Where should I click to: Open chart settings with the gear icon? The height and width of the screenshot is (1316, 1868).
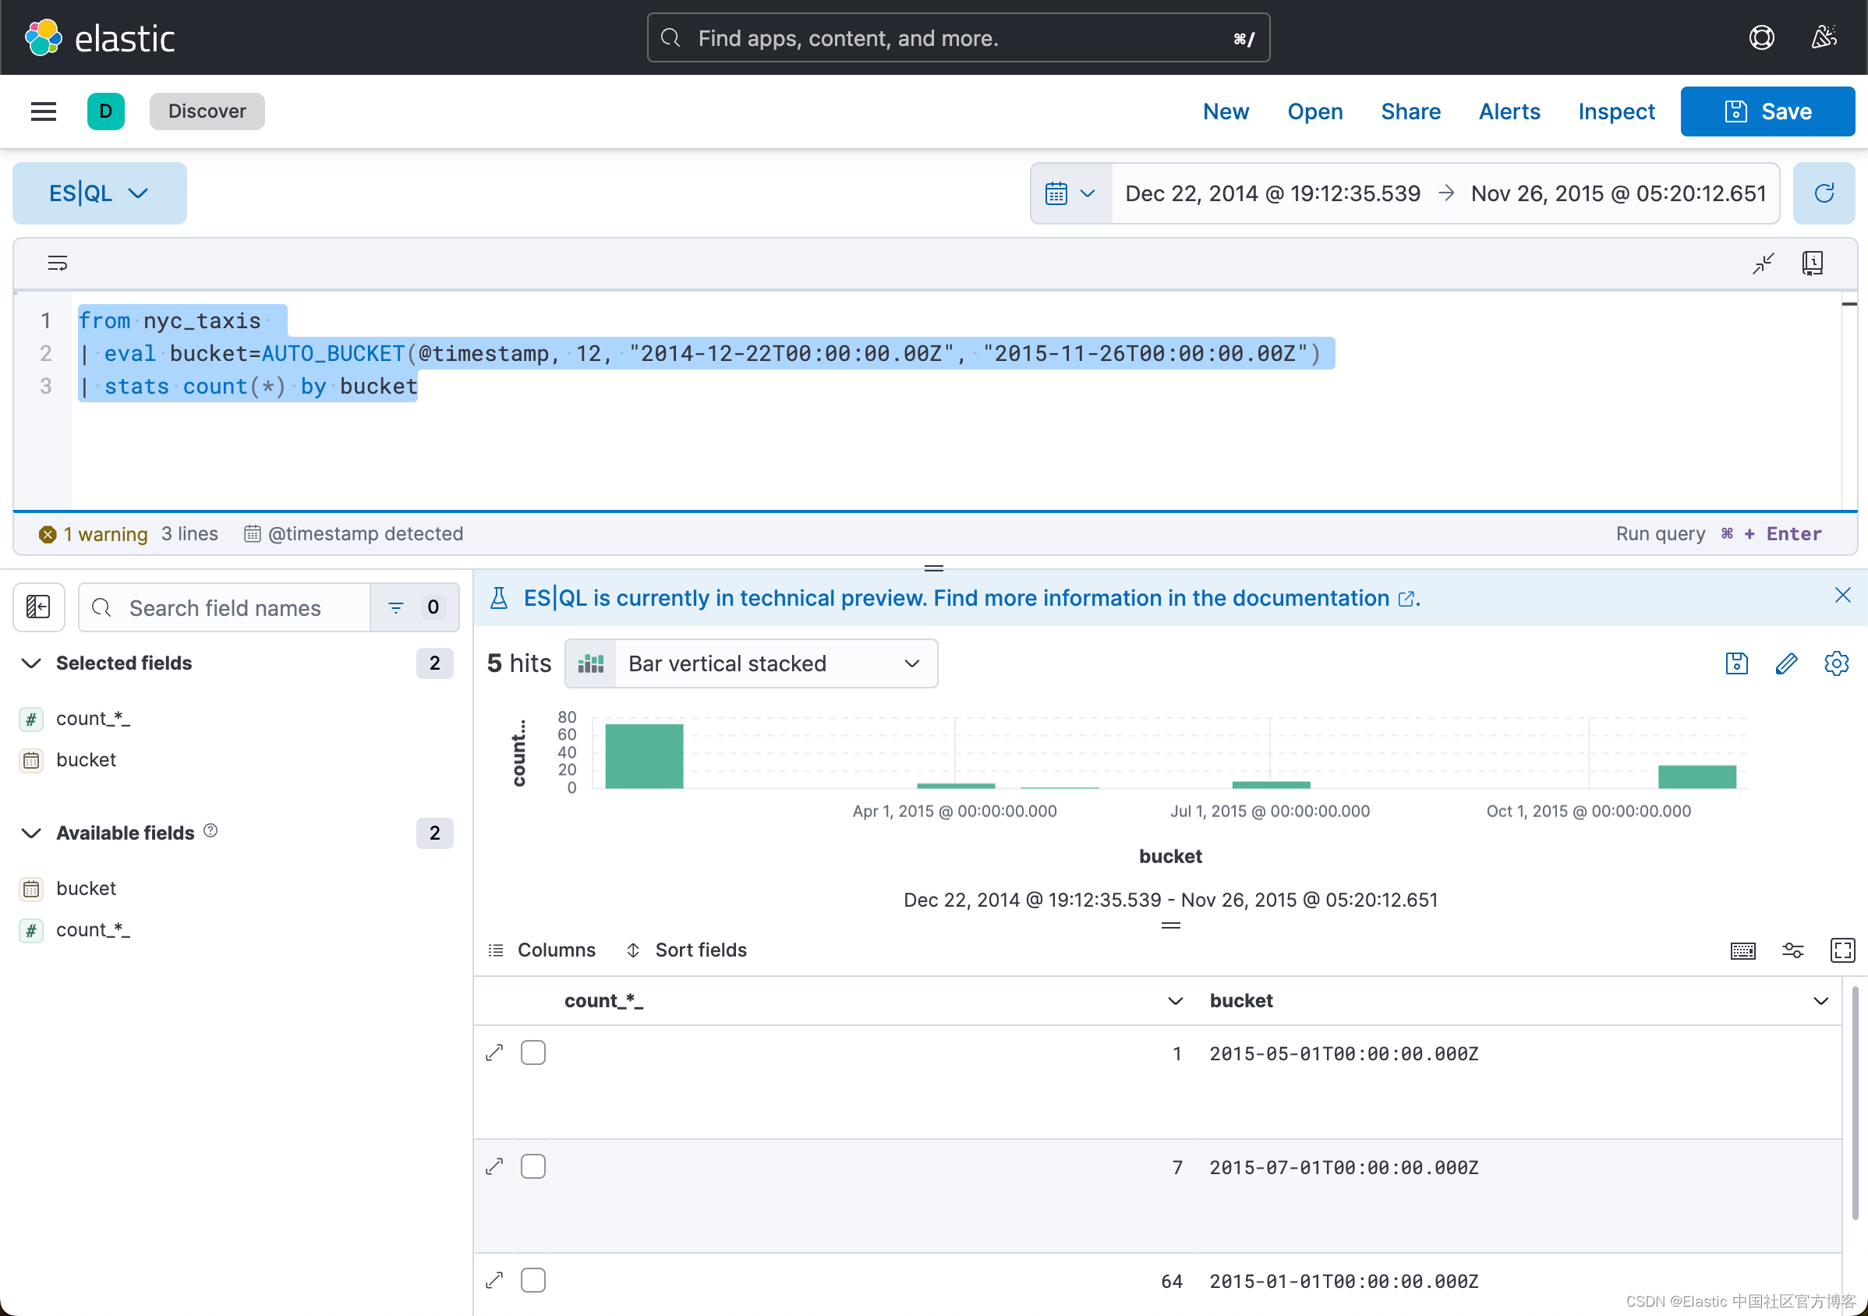click(1837, 663)
